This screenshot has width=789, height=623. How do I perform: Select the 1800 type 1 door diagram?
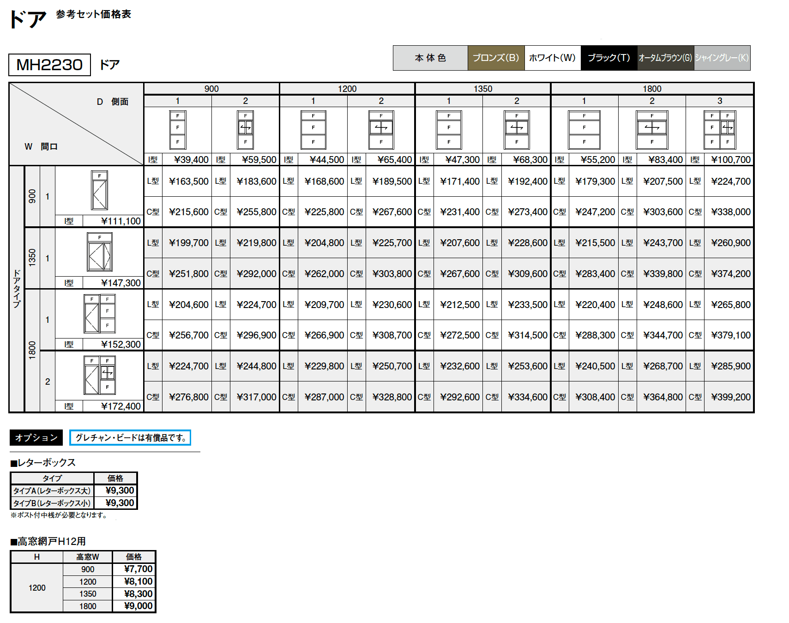tap(99, 314)
